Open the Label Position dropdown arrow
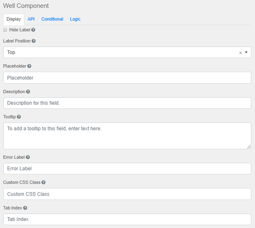This screenshot has height=228, width=255. pos(246,52)
